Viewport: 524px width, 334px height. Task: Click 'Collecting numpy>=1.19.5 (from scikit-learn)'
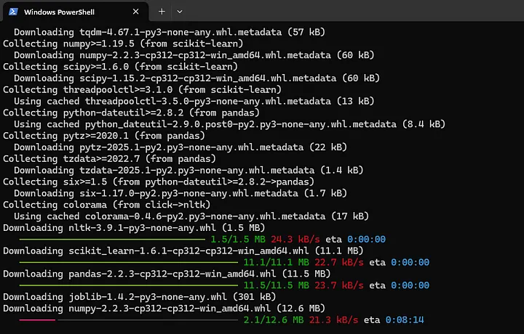coord(123,44)
